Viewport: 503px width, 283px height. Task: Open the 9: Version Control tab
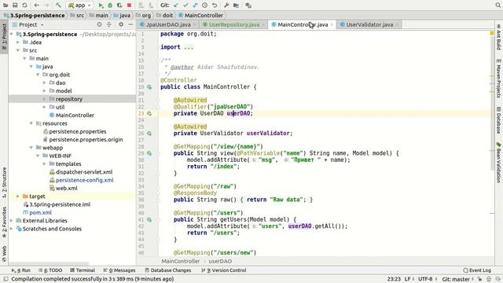[224, 270]
